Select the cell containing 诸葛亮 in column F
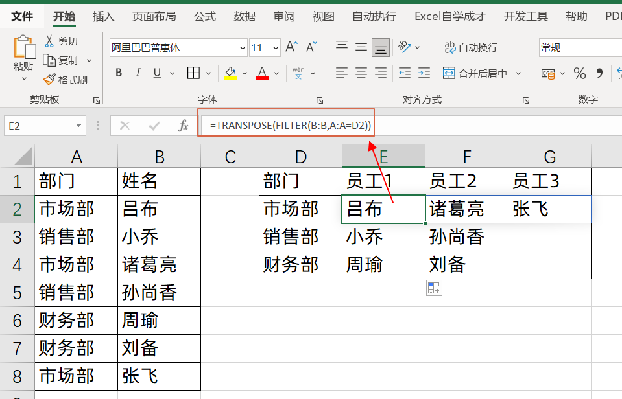This screenshot has height=399, width=622. coord(466,209)
